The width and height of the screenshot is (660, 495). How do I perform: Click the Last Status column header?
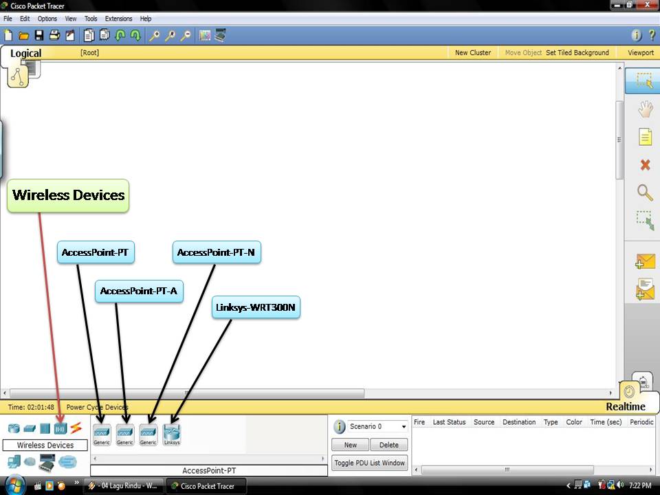(x=449, y=421)
